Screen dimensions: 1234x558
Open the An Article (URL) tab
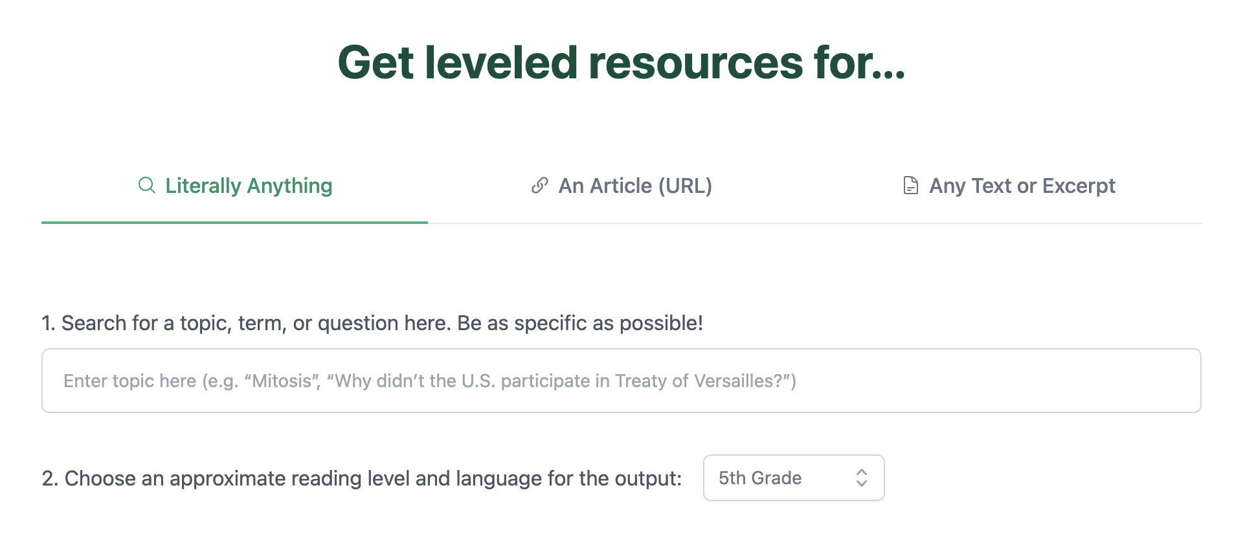[634, 186]
